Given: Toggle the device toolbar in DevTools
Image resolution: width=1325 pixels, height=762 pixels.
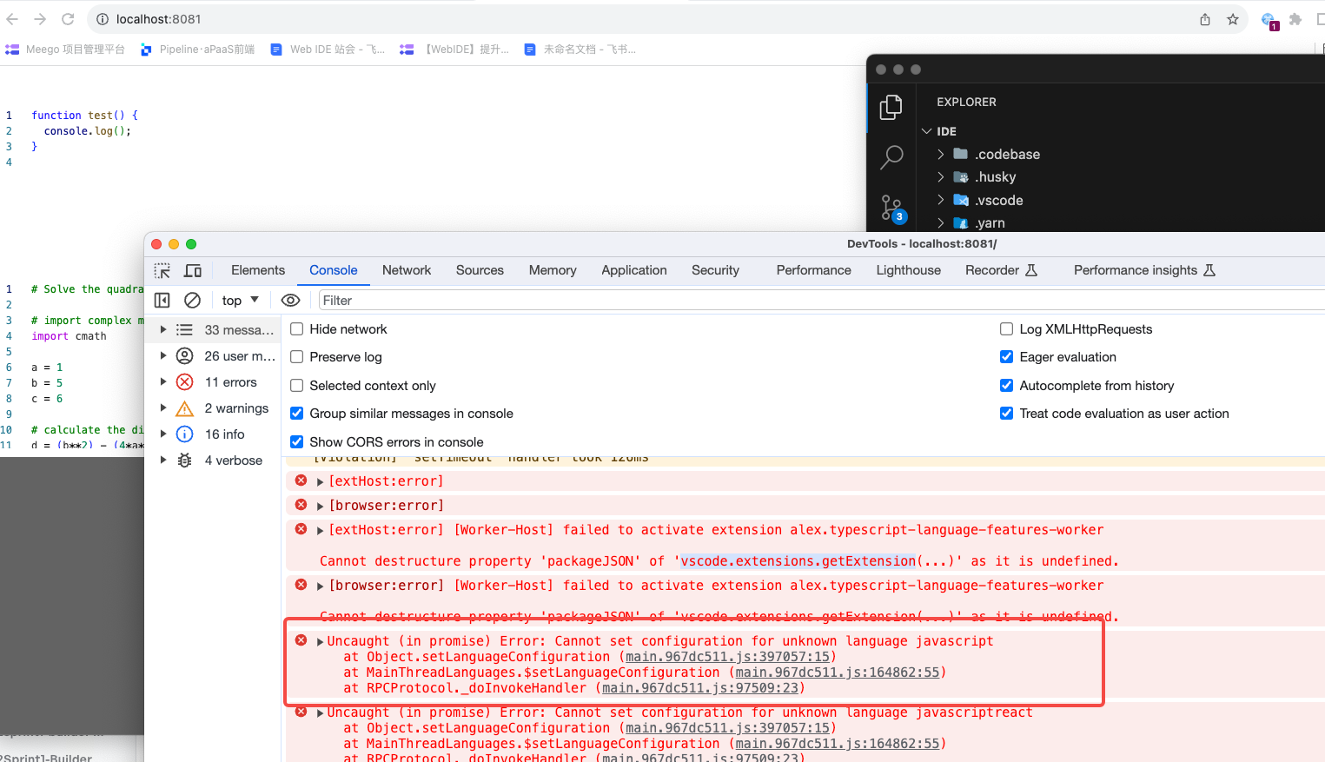Looking at the screenshot, I should (x=192, y=271).
